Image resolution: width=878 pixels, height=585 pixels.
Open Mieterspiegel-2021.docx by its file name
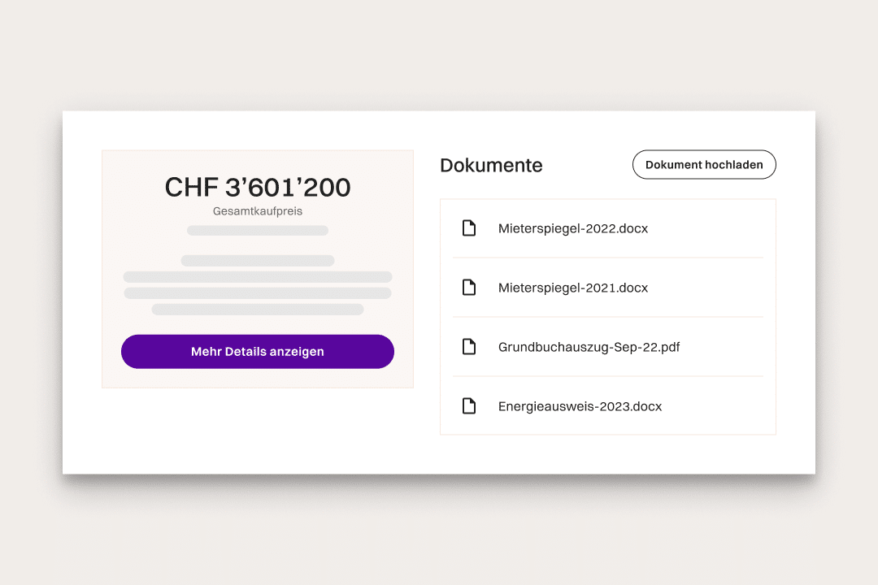pyautogui.click(x=572, y=288)
